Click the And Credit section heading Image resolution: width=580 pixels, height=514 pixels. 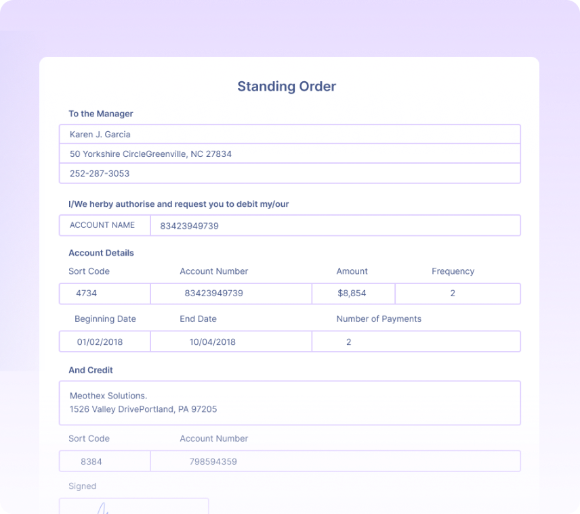coord(90,370)
